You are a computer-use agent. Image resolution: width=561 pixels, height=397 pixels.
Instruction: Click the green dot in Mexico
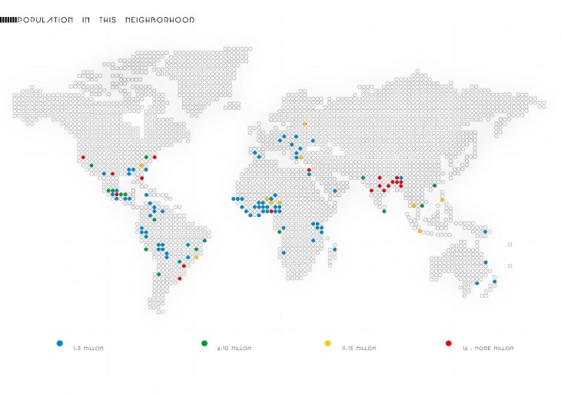(x=91, y=165)
